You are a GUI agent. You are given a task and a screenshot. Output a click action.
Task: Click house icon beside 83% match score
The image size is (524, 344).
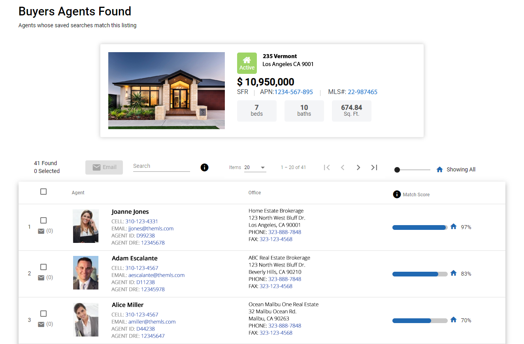click(453, 273)
